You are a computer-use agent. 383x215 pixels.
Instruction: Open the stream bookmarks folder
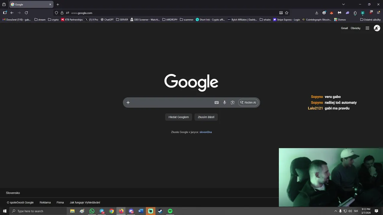coord(40,20)
